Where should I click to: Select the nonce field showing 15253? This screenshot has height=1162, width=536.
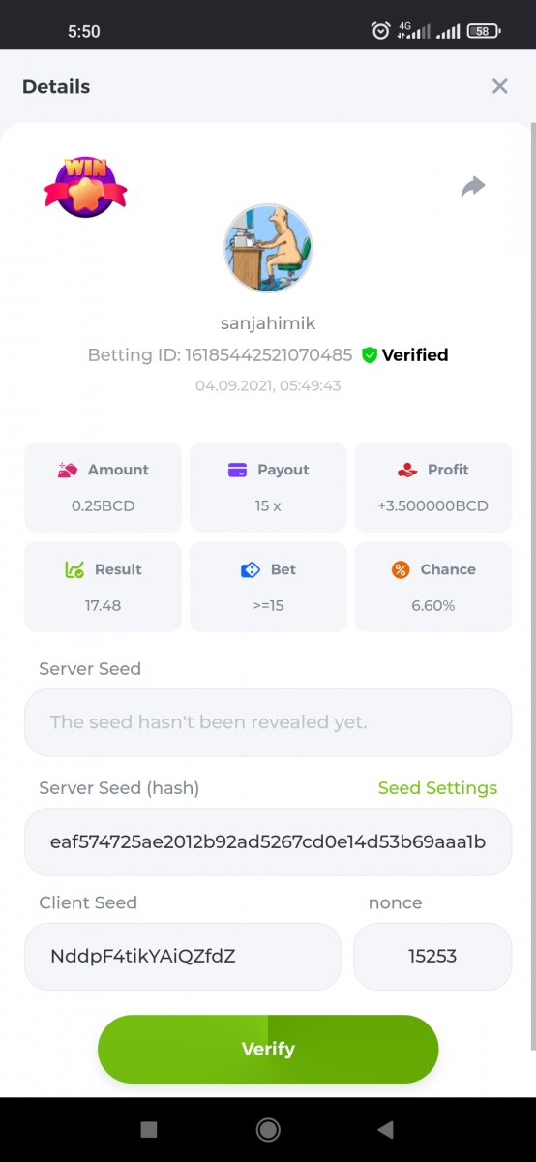pos(432,957)
